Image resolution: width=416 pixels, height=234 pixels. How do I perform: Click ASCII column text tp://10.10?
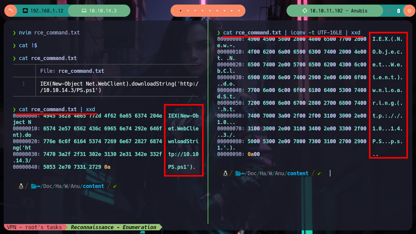(183, 154)
